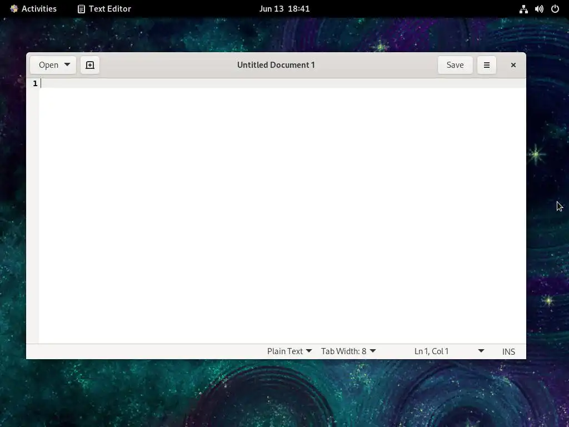Select line number 1 in gutter
The image size is (569, 427).
coord(35,83)
